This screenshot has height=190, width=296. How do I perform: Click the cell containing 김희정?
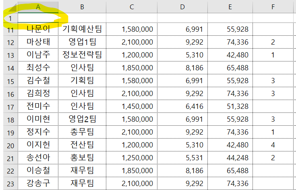(38, 94)
